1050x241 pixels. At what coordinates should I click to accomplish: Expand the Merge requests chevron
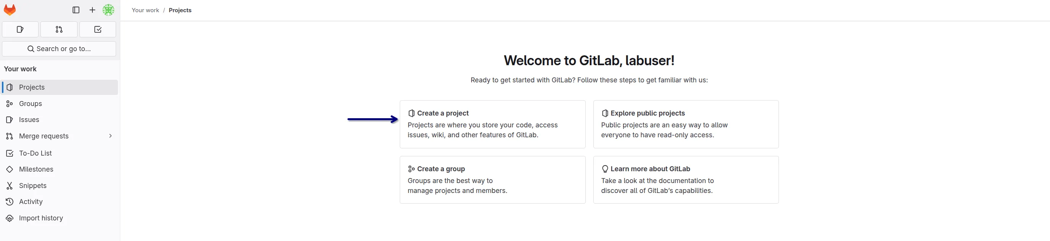coord(110,136)
